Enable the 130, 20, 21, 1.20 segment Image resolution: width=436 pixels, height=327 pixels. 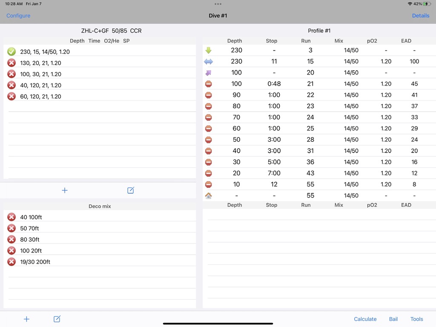pos(11,63)
